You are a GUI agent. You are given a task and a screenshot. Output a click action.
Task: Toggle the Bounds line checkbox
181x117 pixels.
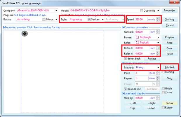click(x=126, y=89)
